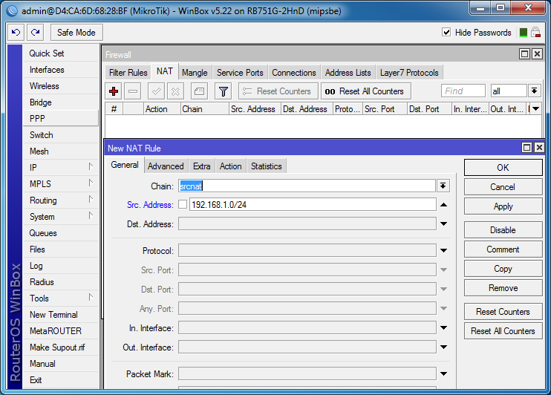Expand the Out. Interface field

click(x=444, y=347)
